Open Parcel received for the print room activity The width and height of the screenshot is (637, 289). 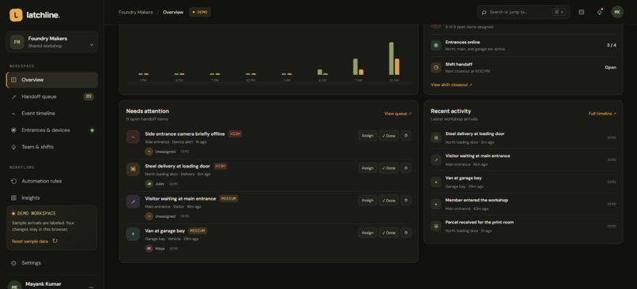point(523,226)
